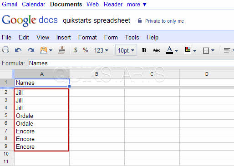Open the 123 number format dropdown
The width and height of the screenshot is (234, 166).
(101, 50)
